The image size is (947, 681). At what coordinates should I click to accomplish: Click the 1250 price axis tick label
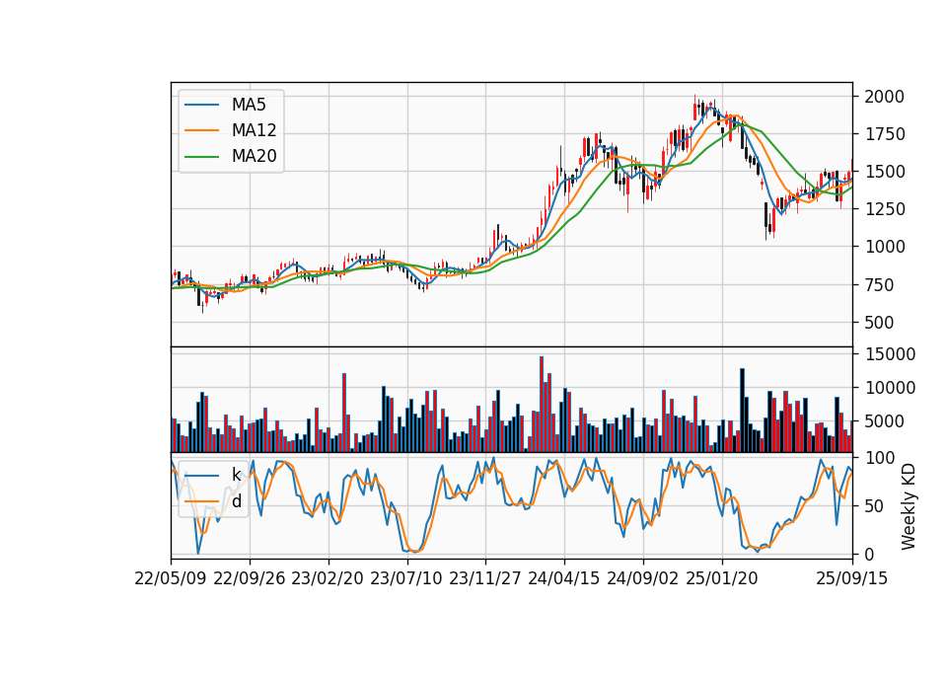click(x=884, y=209)
